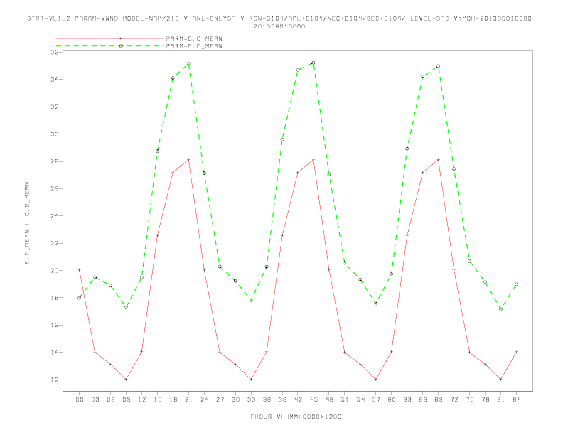Click y-axis tick label 36
Viewport: 563px width, 435px height.
[55, 52]
